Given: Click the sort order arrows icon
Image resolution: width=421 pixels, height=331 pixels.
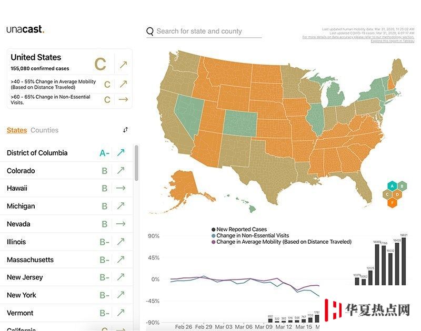Looking at the screenshot, I should click(125, 130).
